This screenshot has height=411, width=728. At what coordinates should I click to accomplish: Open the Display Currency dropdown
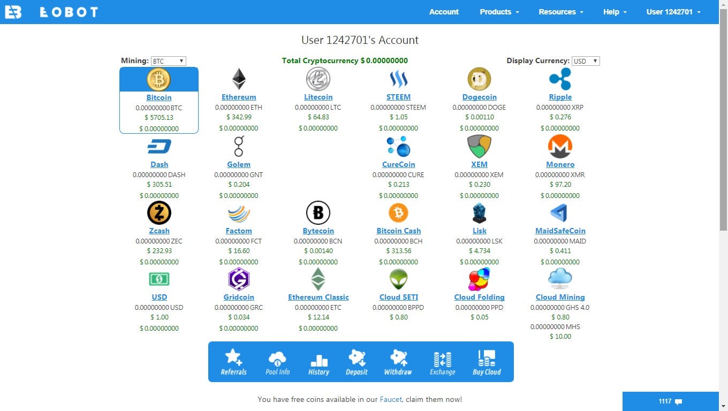click(586, 61)
